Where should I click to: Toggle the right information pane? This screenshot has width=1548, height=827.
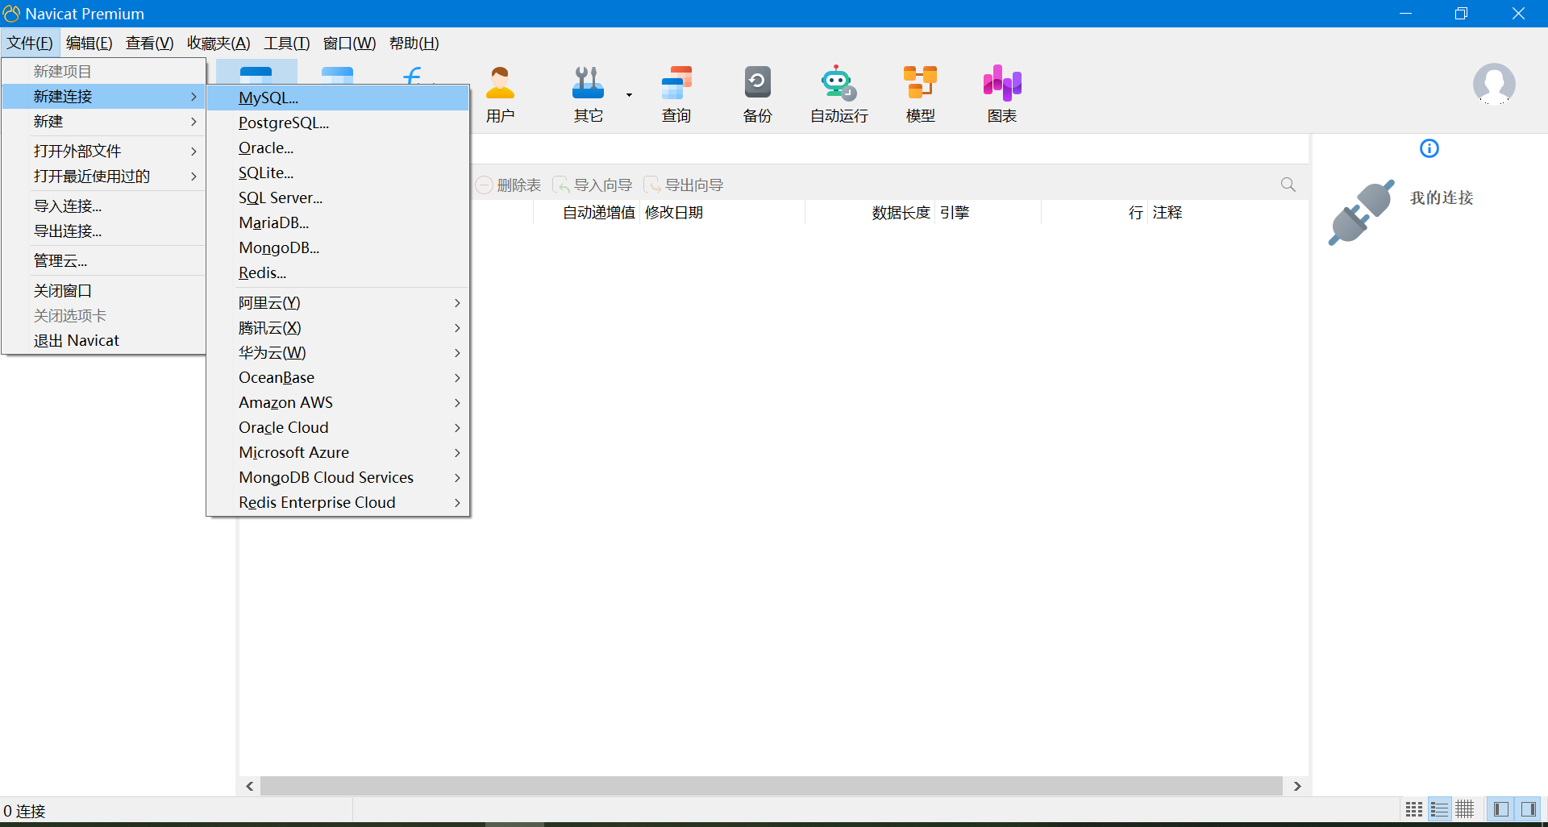tap(1529, 809)
